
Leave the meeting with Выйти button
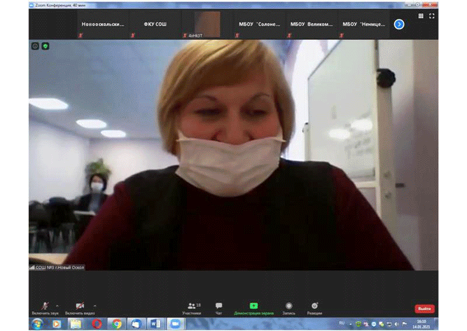tap(424, 309)
